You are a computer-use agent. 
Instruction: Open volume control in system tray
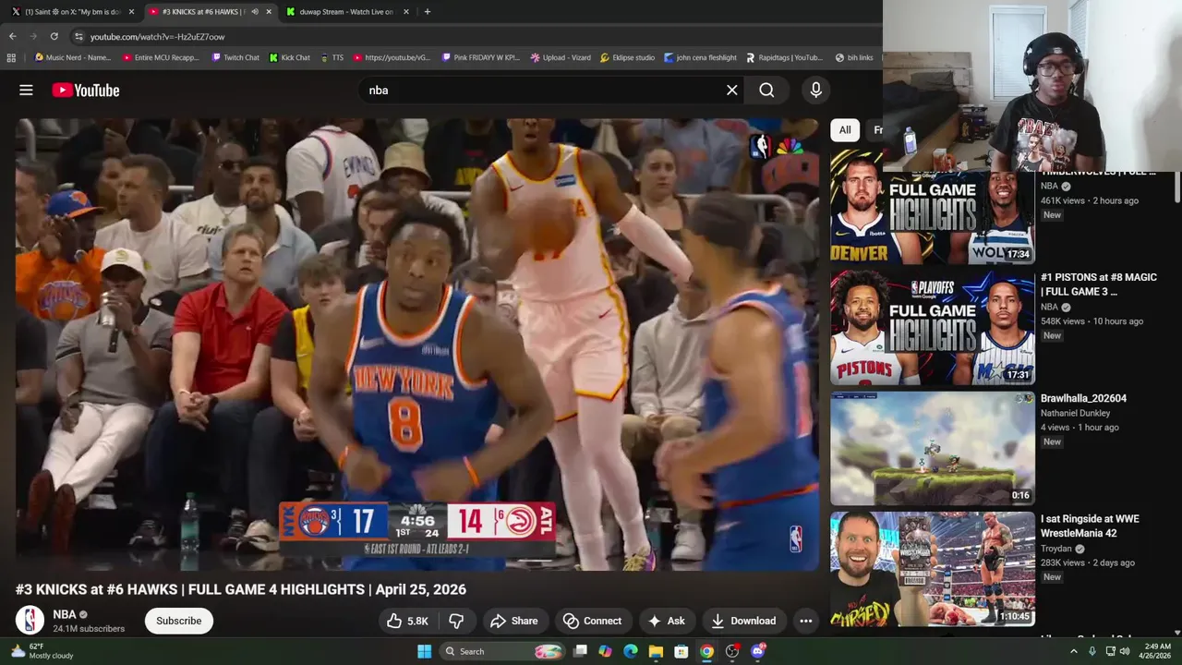point(1125,651)
